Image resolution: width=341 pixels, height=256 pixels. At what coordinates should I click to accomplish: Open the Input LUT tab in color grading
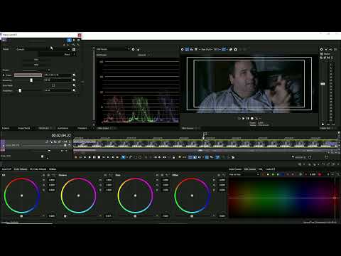pyautogui.click(x=6, y=169)
